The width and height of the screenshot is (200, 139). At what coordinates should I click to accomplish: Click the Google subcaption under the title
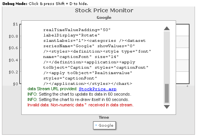pos(104,18)
